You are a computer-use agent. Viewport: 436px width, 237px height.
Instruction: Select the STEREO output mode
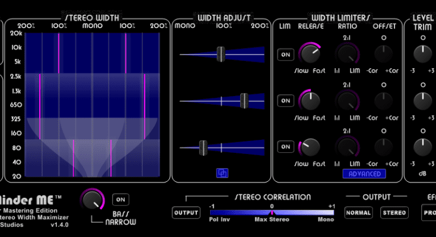pos(394,212)
